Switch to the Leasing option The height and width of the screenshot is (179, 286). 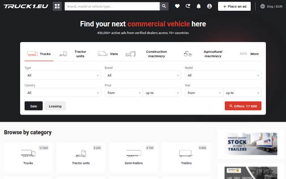tap(55, 106)
